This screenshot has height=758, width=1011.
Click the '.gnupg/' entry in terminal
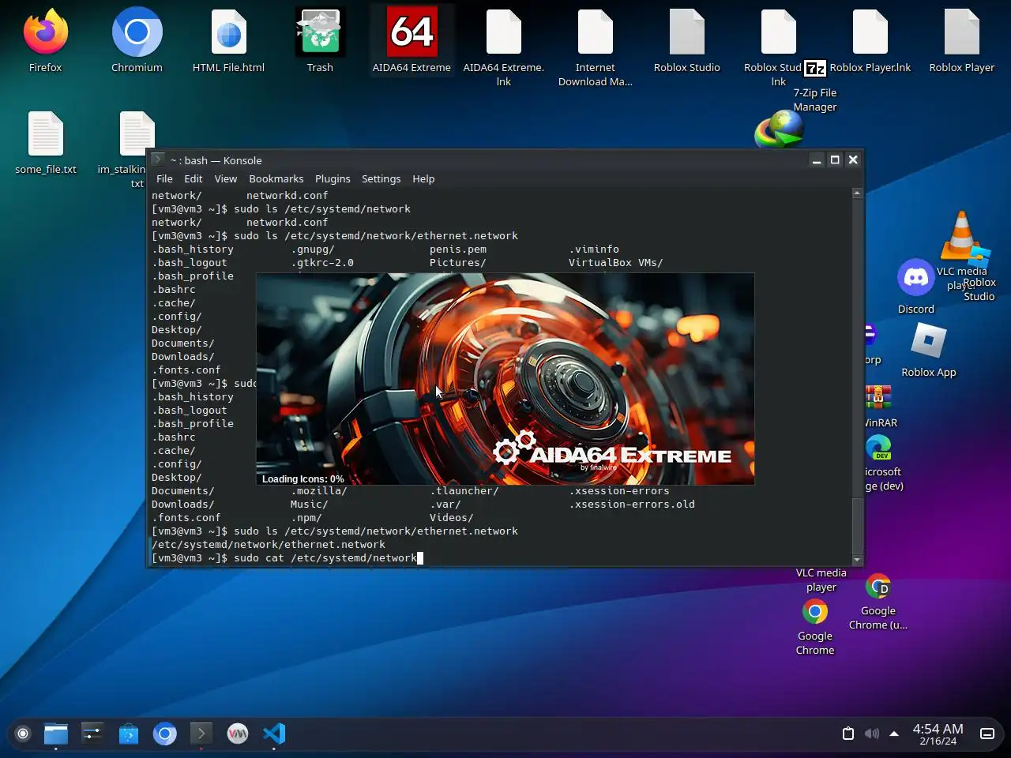click(313, 249)
